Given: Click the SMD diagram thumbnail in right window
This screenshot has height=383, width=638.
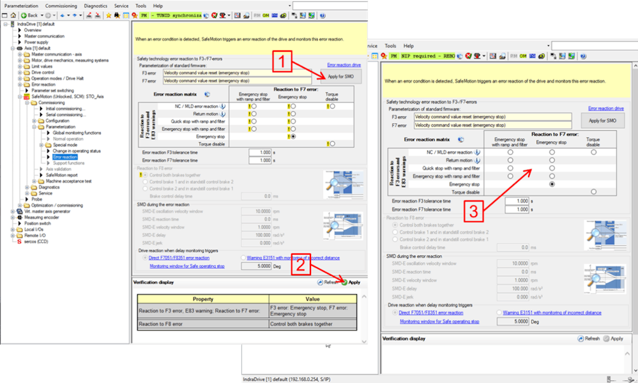Looking at the screenshot, I should [x=604, y=278].
